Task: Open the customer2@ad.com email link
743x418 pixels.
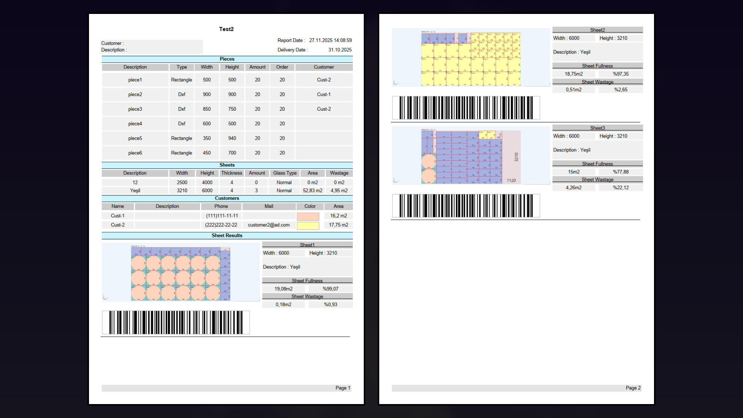Action: (x=269, y=225)
